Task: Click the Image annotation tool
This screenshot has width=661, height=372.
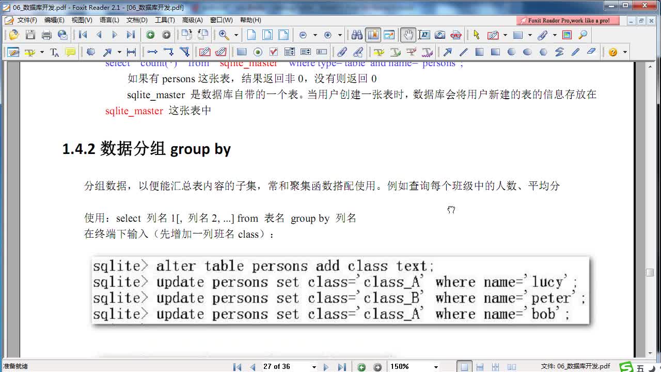Action: [x=567, y=35]
